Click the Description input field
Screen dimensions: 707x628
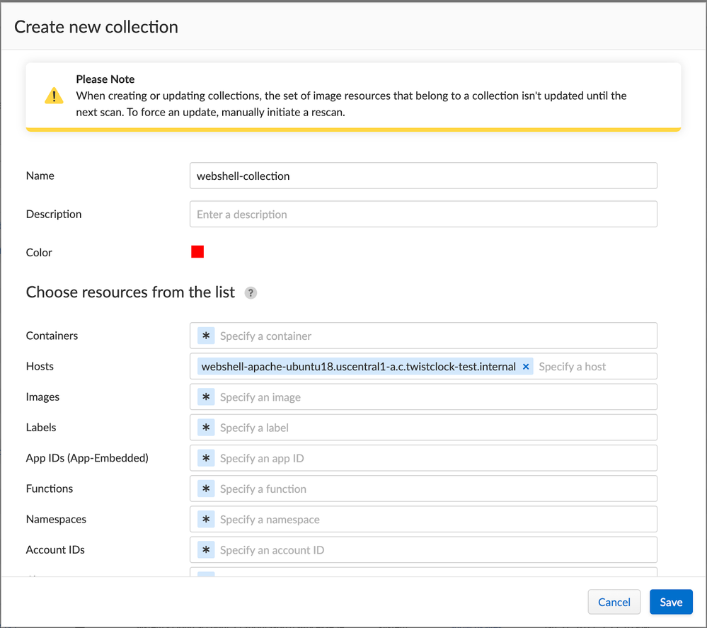(423, 215)
